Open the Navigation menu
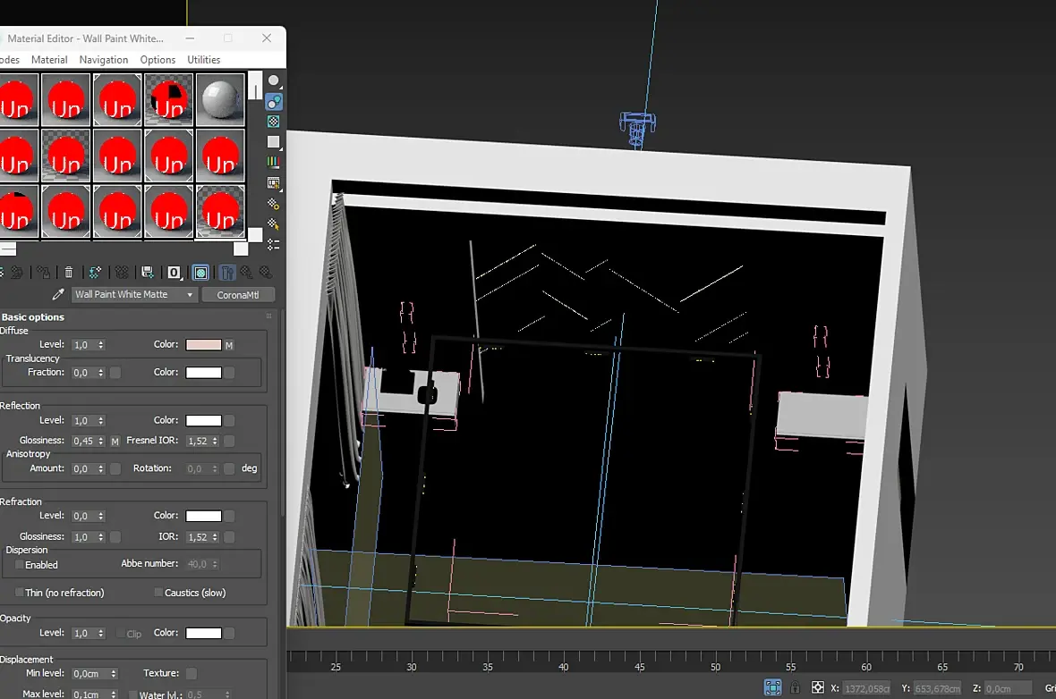1056x699 pixels. point(104,60)
